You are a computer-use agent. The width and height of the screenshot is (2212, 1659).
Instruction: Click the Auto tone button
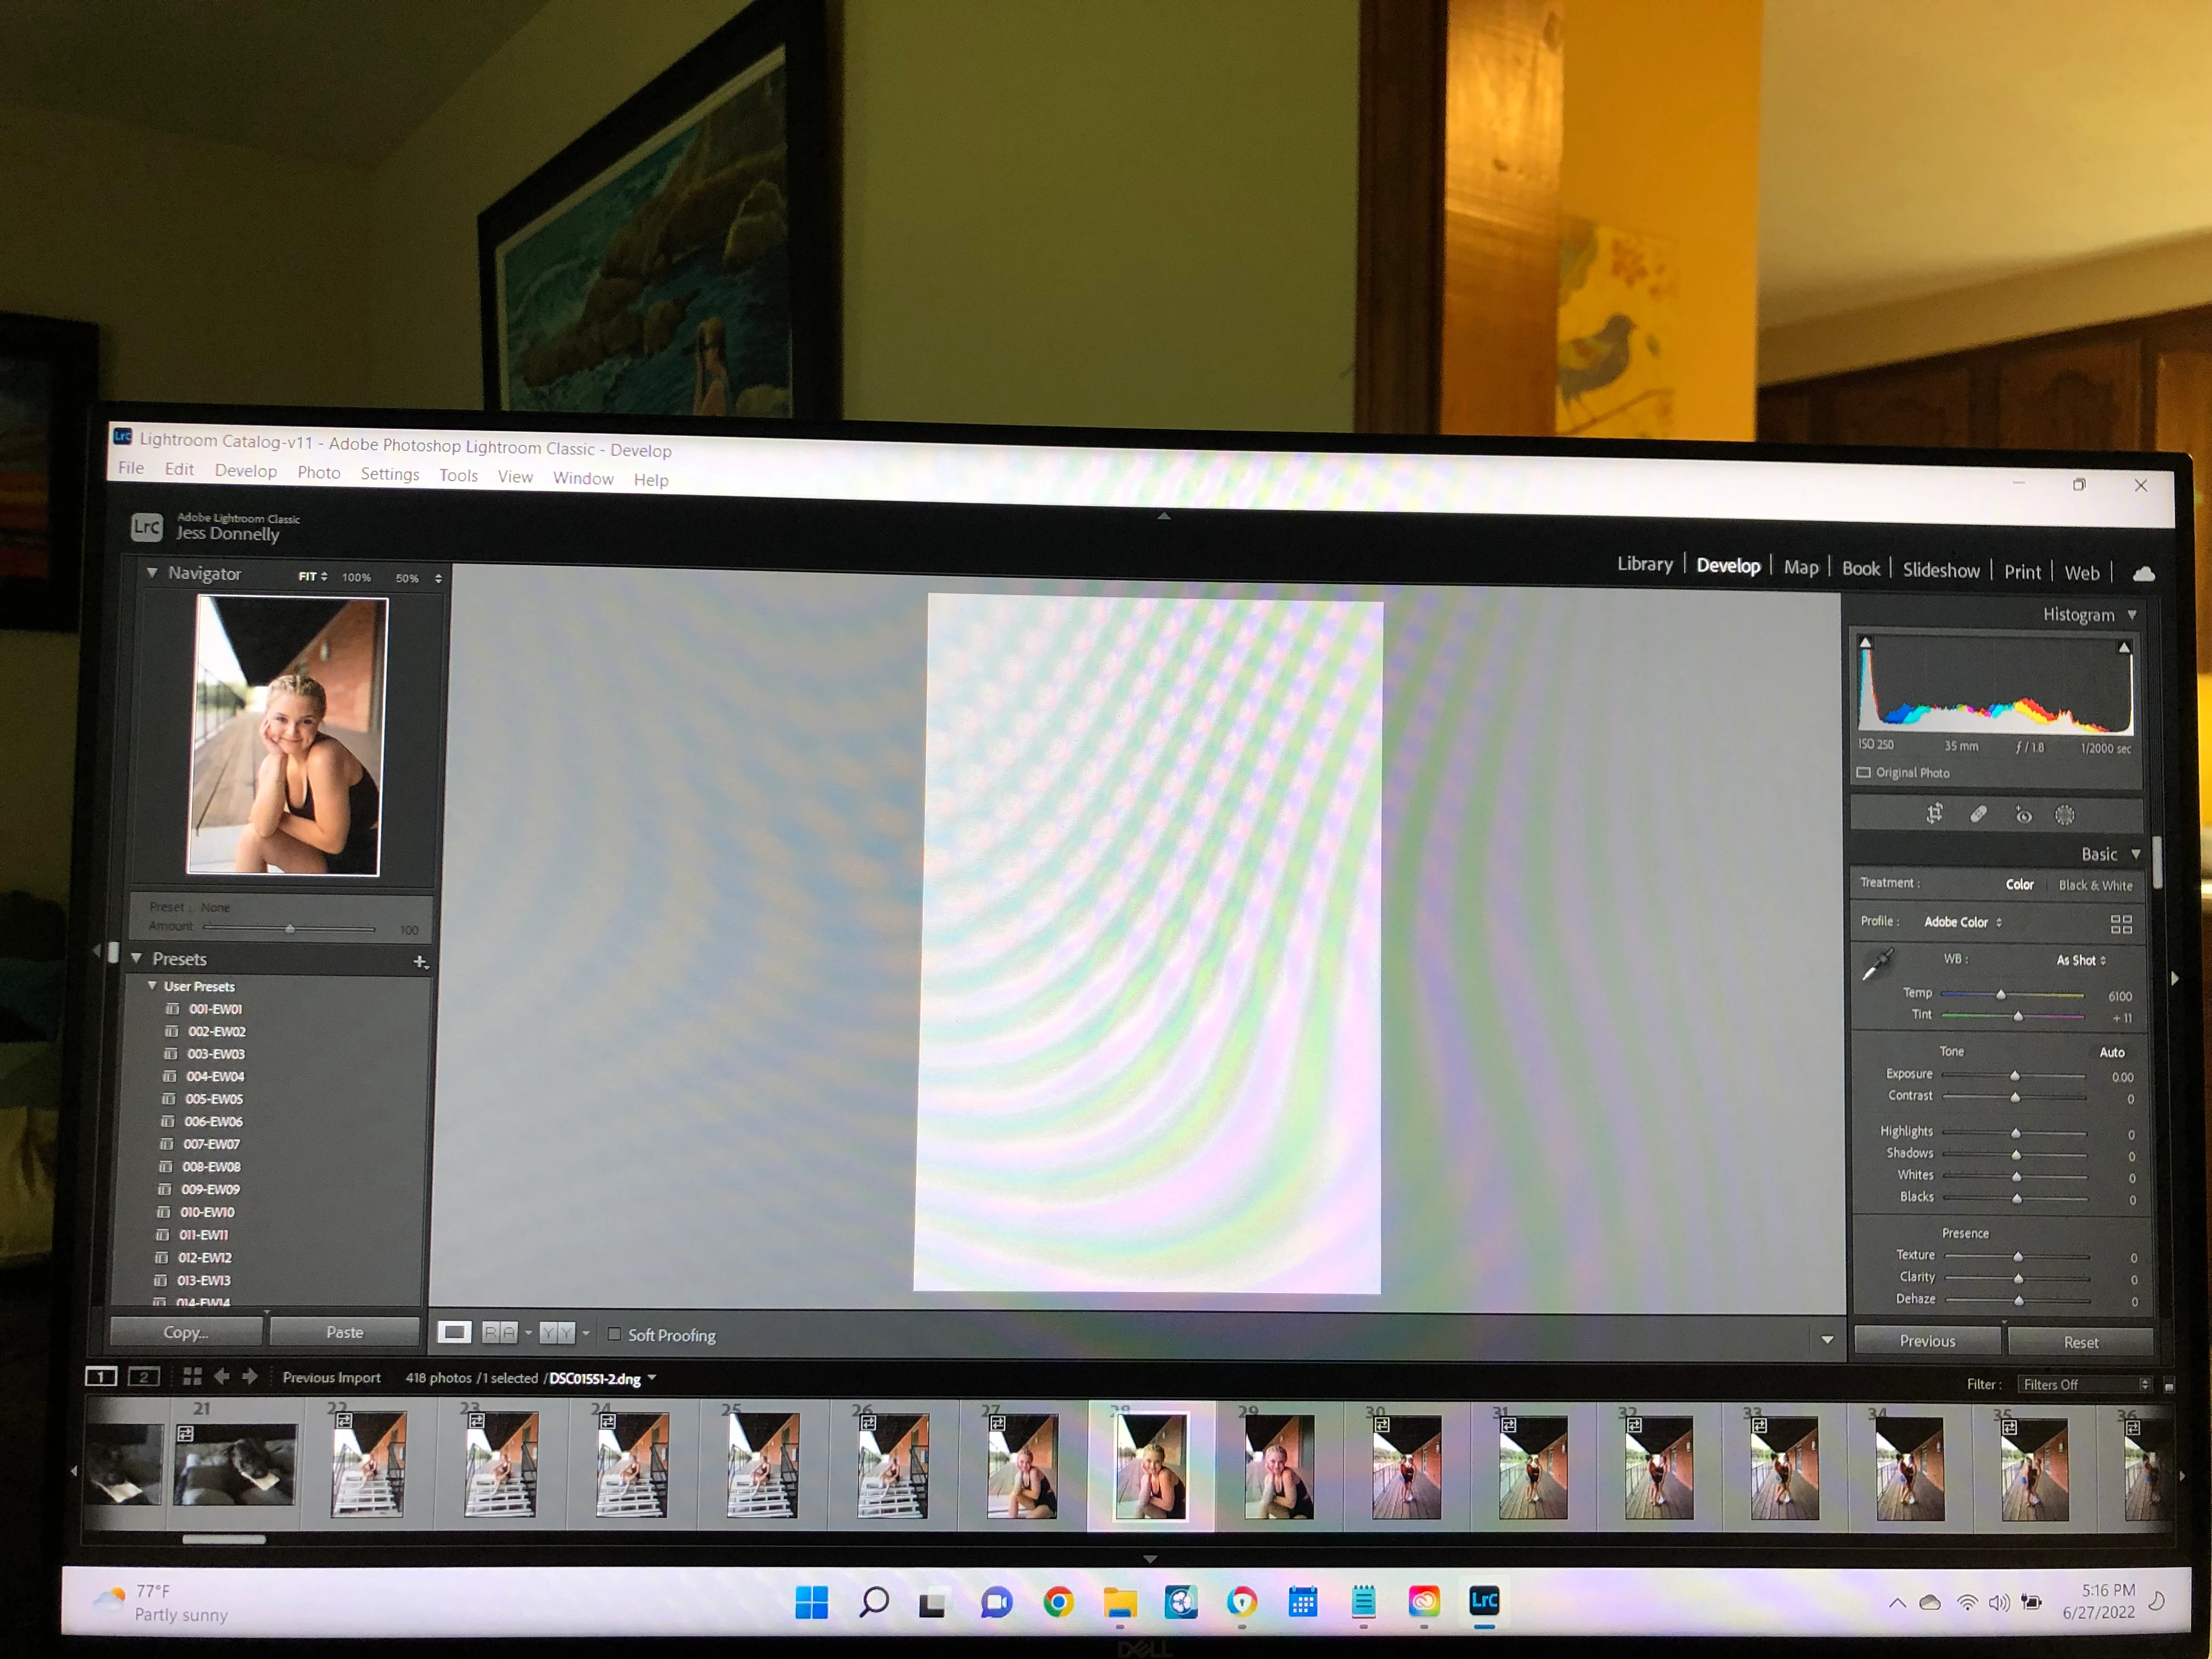(x=2111, y=1052)
